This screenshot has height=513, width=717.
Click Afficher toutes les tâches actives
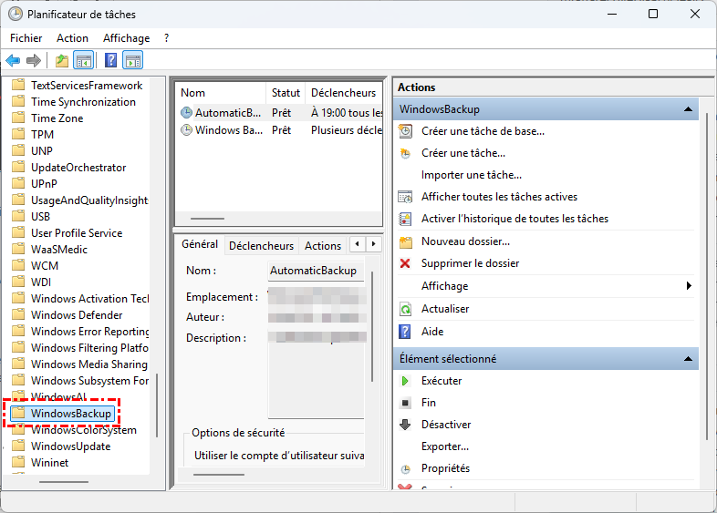[499, 197]
